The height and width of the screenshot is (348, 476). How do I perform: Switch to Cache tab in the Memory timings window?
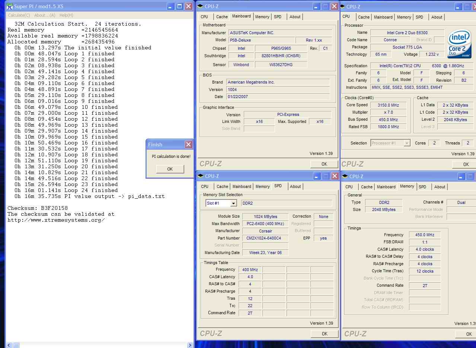[367, 187]
